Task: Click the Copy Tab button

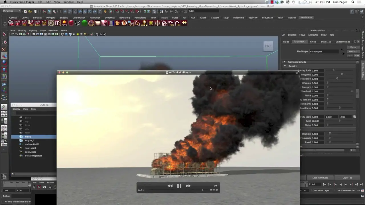Action: pyautogui.click(x=347, y=178)
